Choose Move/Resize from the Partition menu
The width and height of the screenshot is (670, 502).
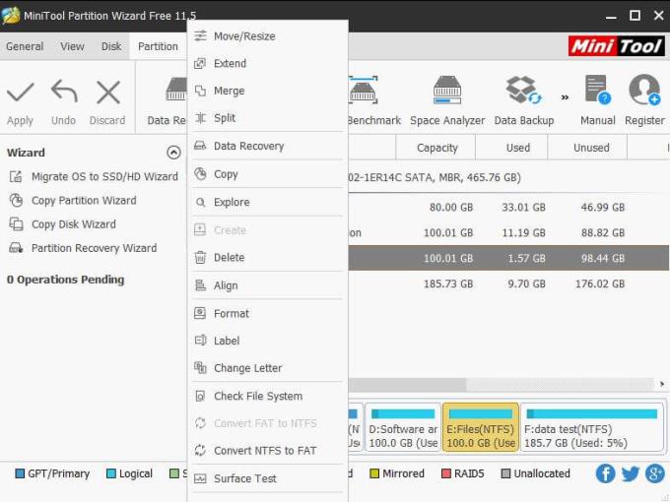267,36
